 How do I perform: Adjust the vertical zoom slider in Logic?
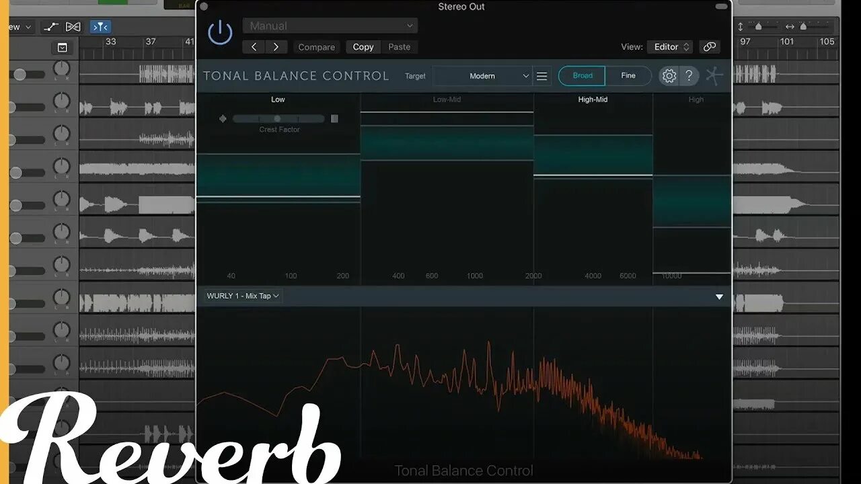[x=763, y=27]
